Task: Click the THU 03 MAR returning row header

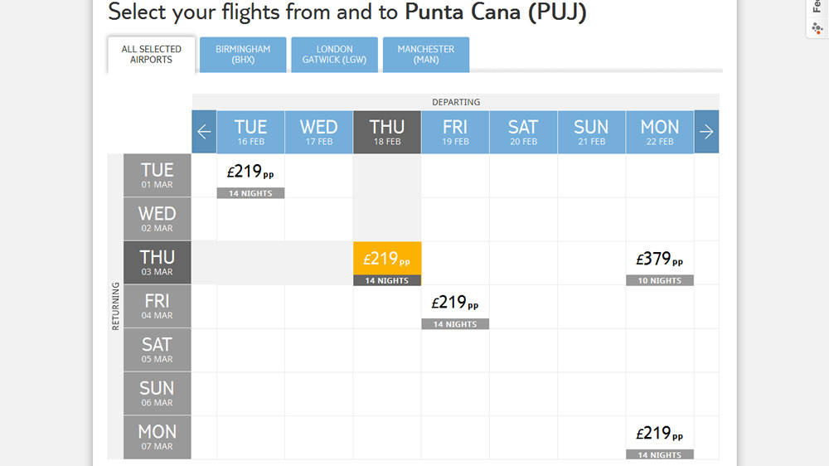Action: pos(157,263)
